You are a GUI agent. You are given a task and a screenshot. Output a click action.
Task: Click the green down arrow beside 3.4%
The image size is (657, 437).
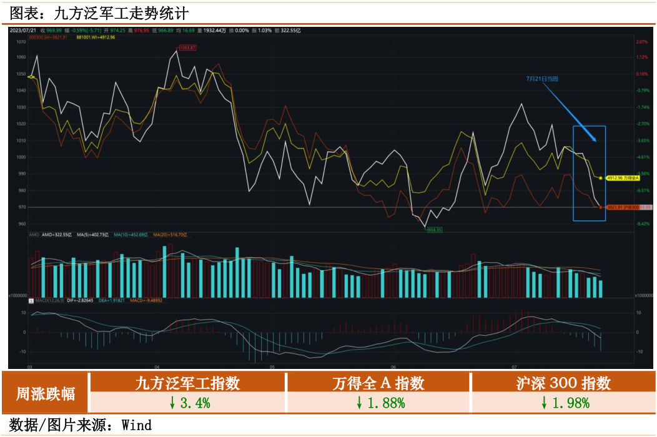[172, 403]
